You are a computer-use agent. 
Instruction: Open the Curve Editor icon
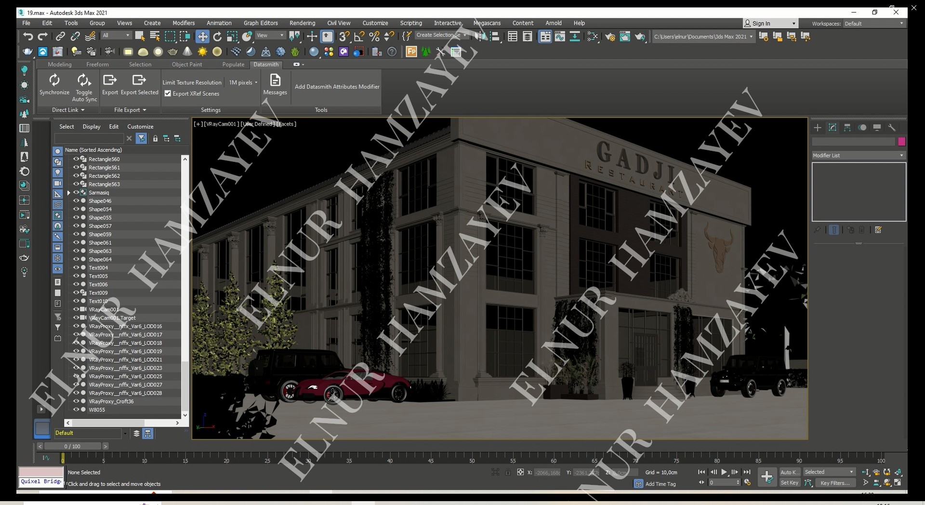click(560, 36)
